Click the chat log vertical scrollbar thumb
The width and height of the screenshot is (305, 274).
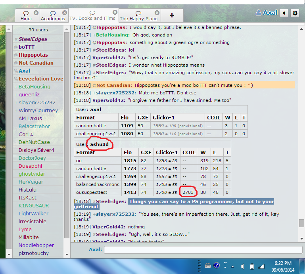(301, 223)
